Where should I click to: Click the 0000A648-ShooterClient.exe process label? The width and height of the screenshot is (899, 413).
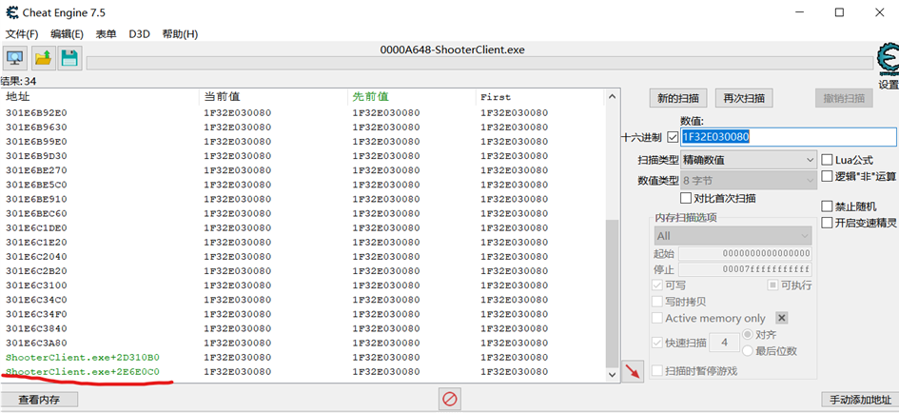tap(453, 49)
